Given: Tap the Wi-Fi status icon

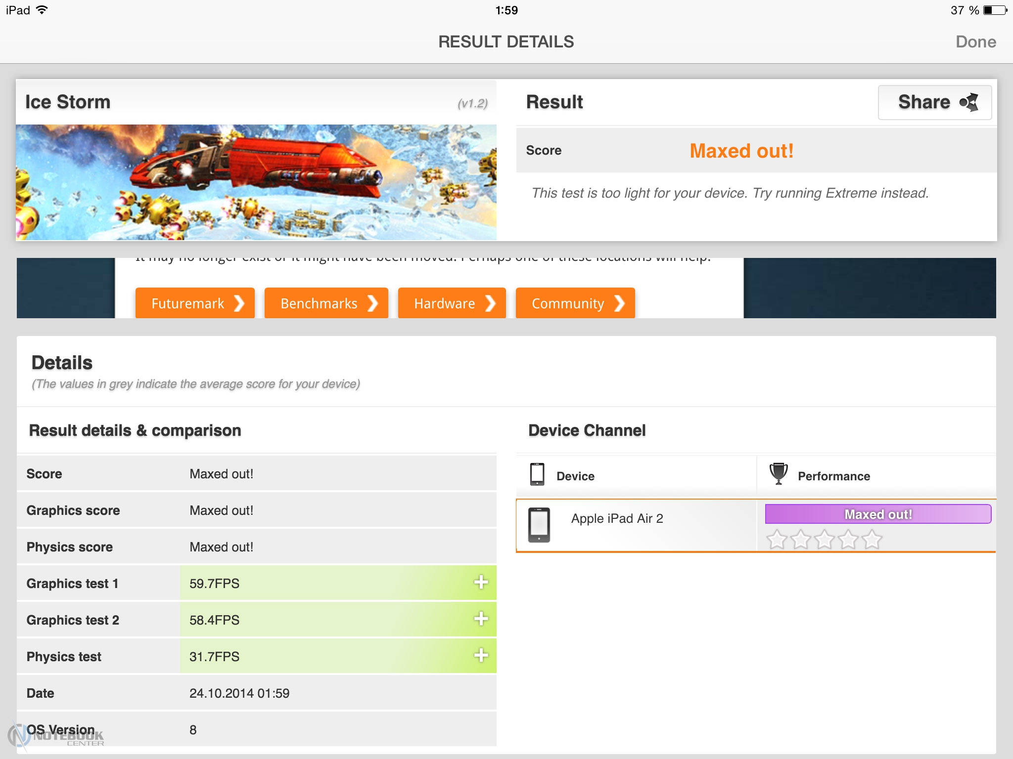Looking at the screenshot, I should click(43, 10).
